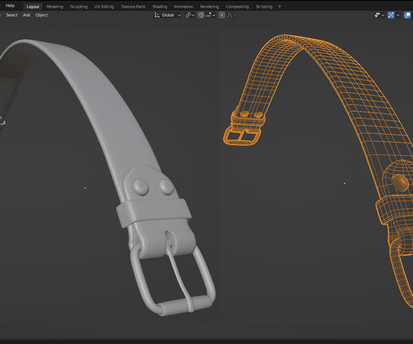This screenshot has width=413, height=344.
Task: Open the Add menu in viewport header
Action: tap(27, 15)
